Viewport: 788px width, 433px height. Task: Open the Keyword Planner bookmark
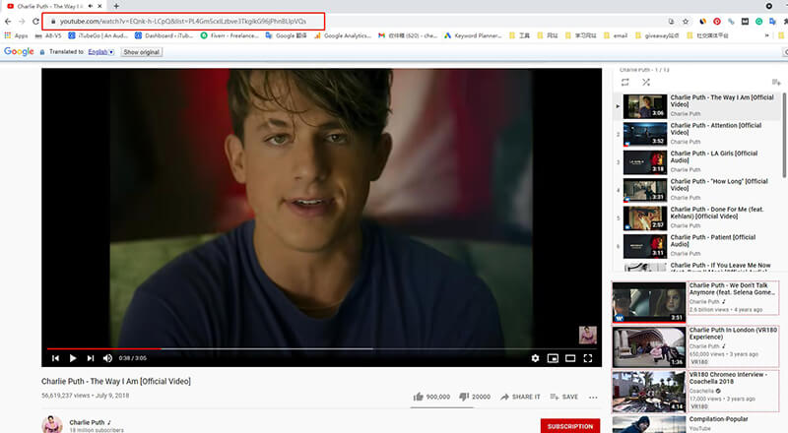[473, 35]
